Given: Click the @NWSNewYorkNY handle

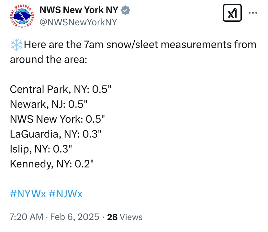Looking at the screenshot, I should point(78,22).
